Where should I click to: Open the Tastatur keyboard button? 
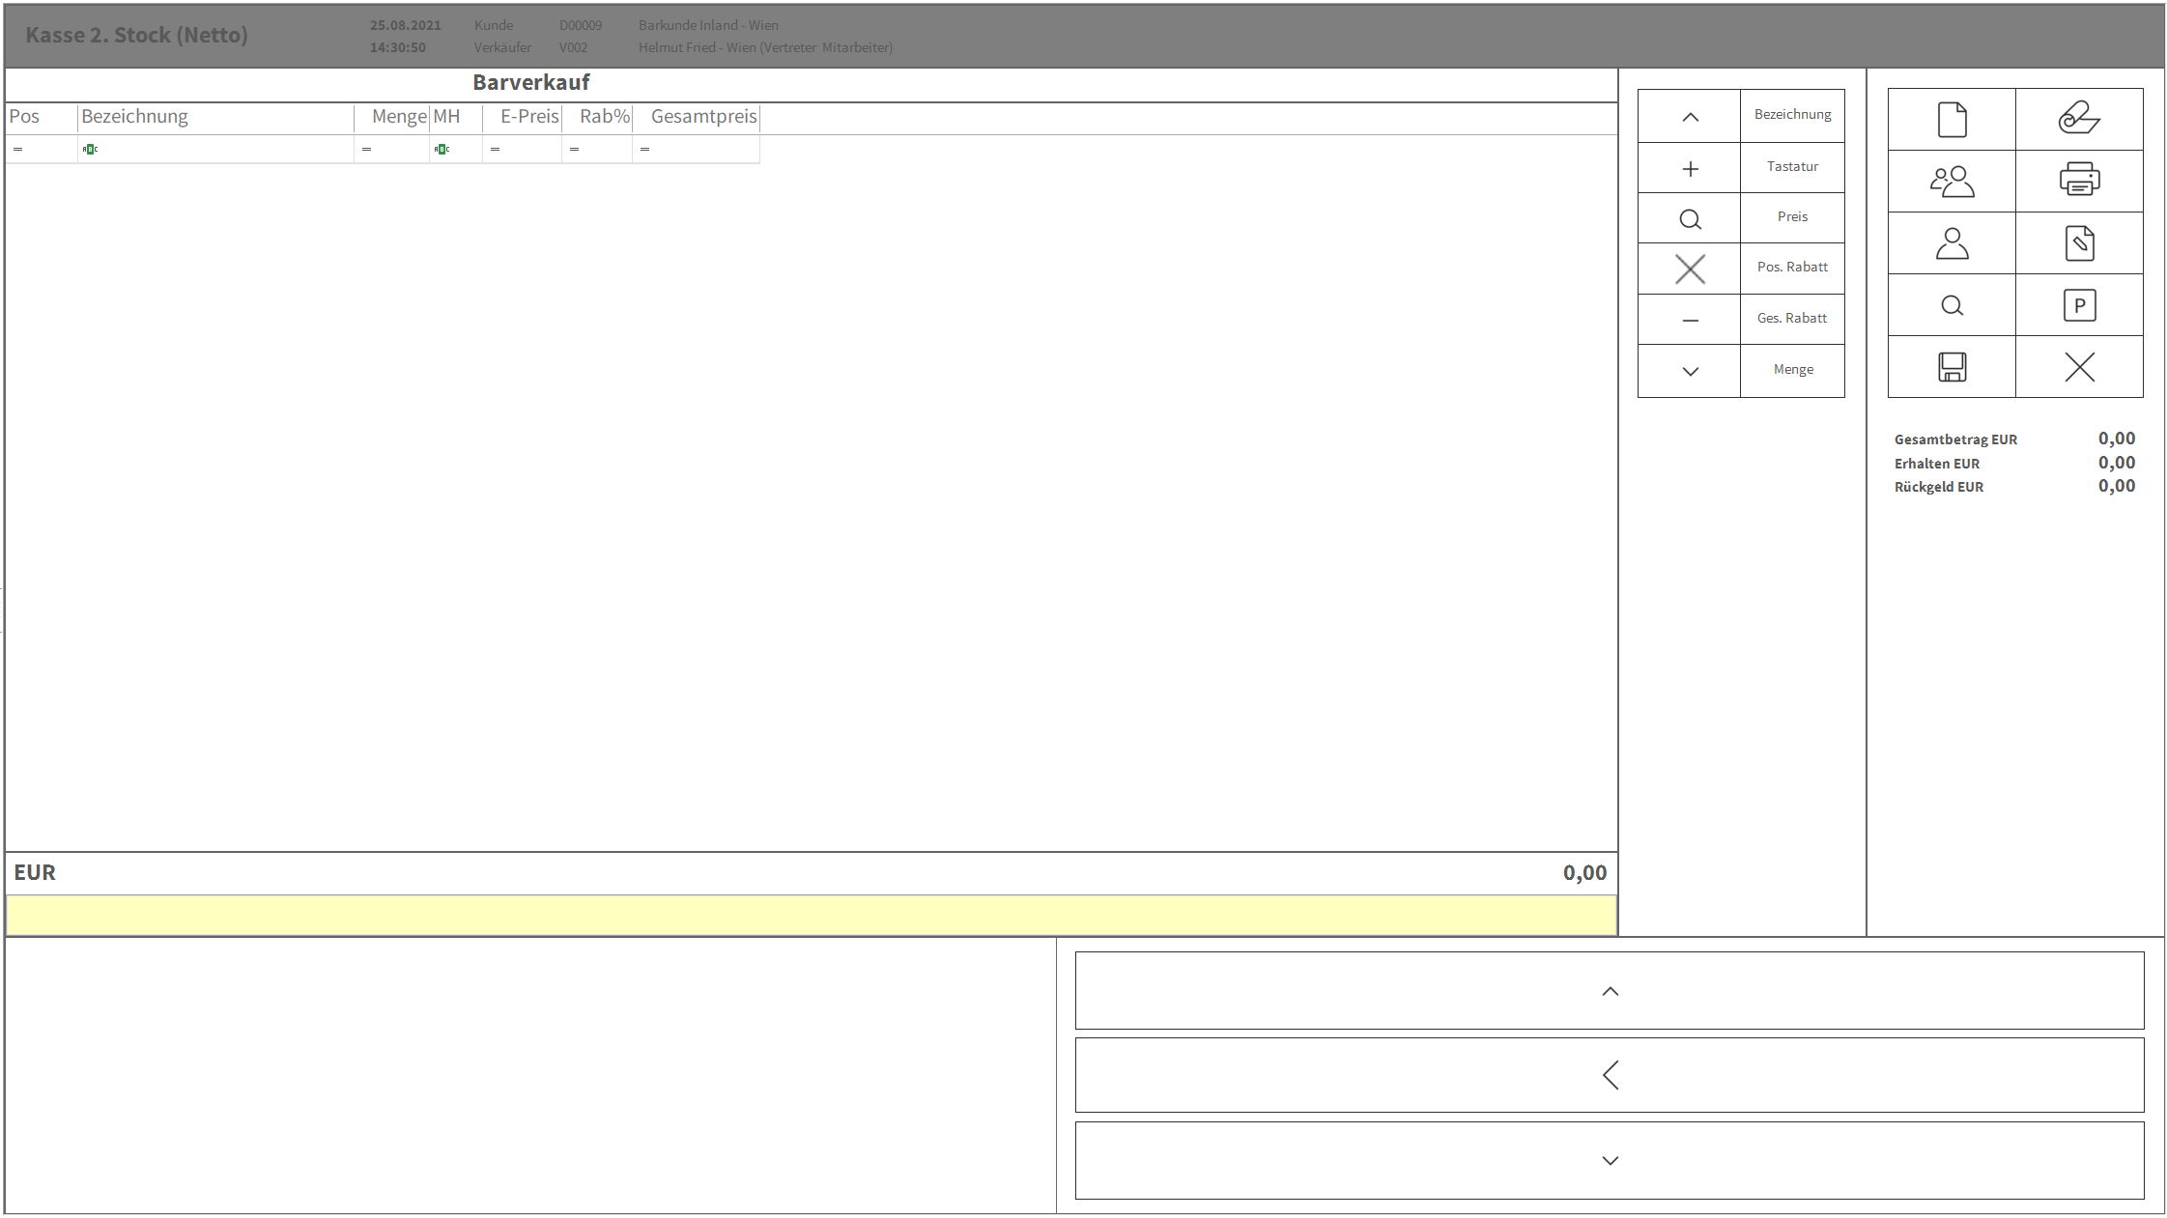click(x=1792, y=167)
